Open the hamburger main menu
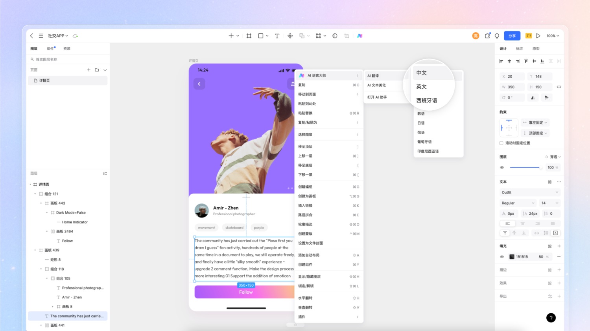 41,36
